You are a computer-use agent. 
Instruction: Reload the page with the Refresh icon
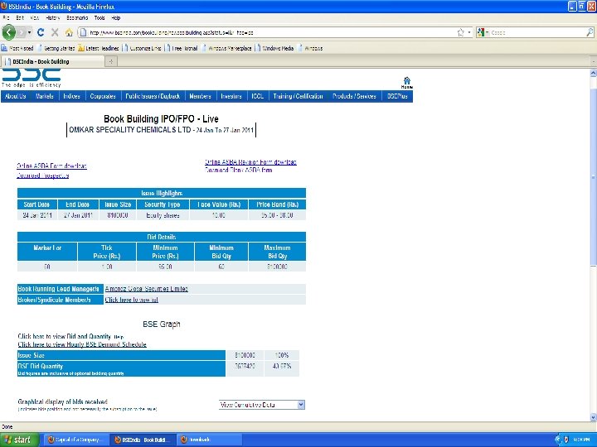point(41,32)
